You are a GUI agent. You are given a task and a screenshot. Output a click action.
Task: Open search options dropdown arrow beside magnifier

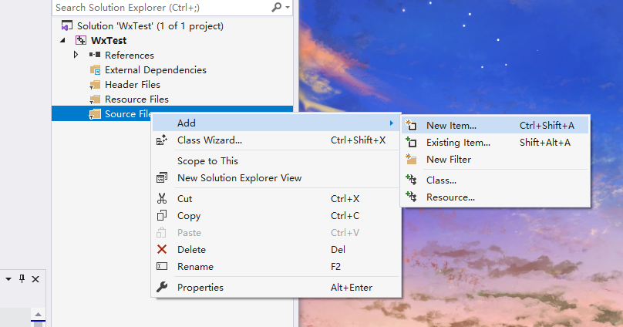tap(288, 8)
